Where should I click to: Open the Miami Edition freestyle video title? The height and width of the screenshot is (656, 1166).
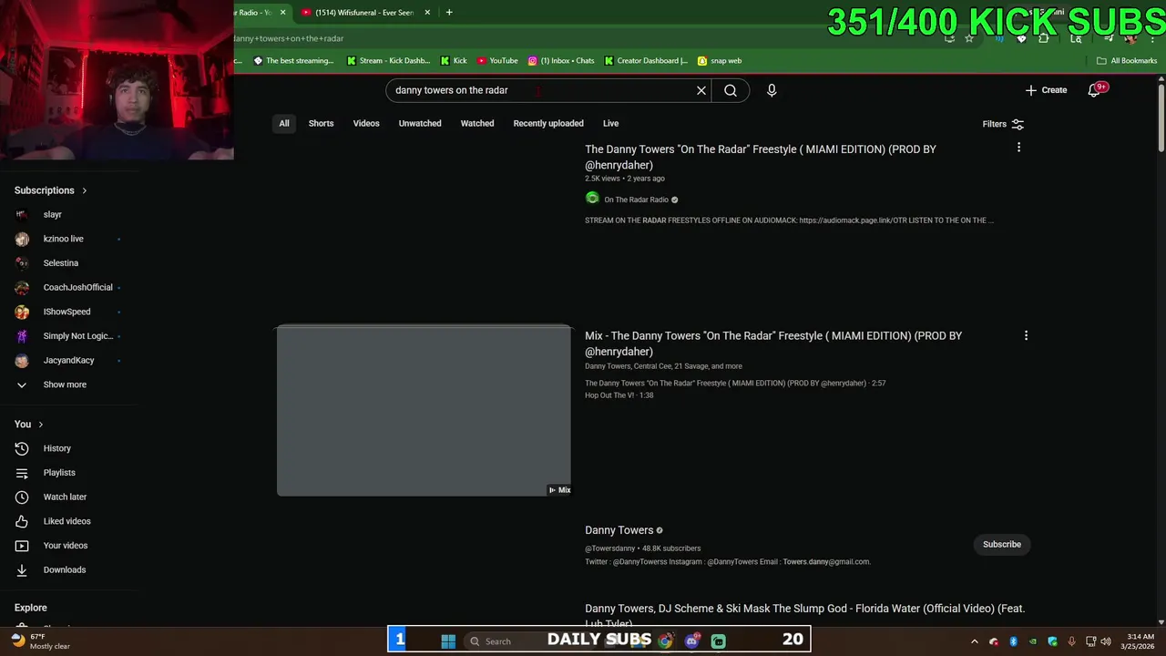(x=761, y=157)
